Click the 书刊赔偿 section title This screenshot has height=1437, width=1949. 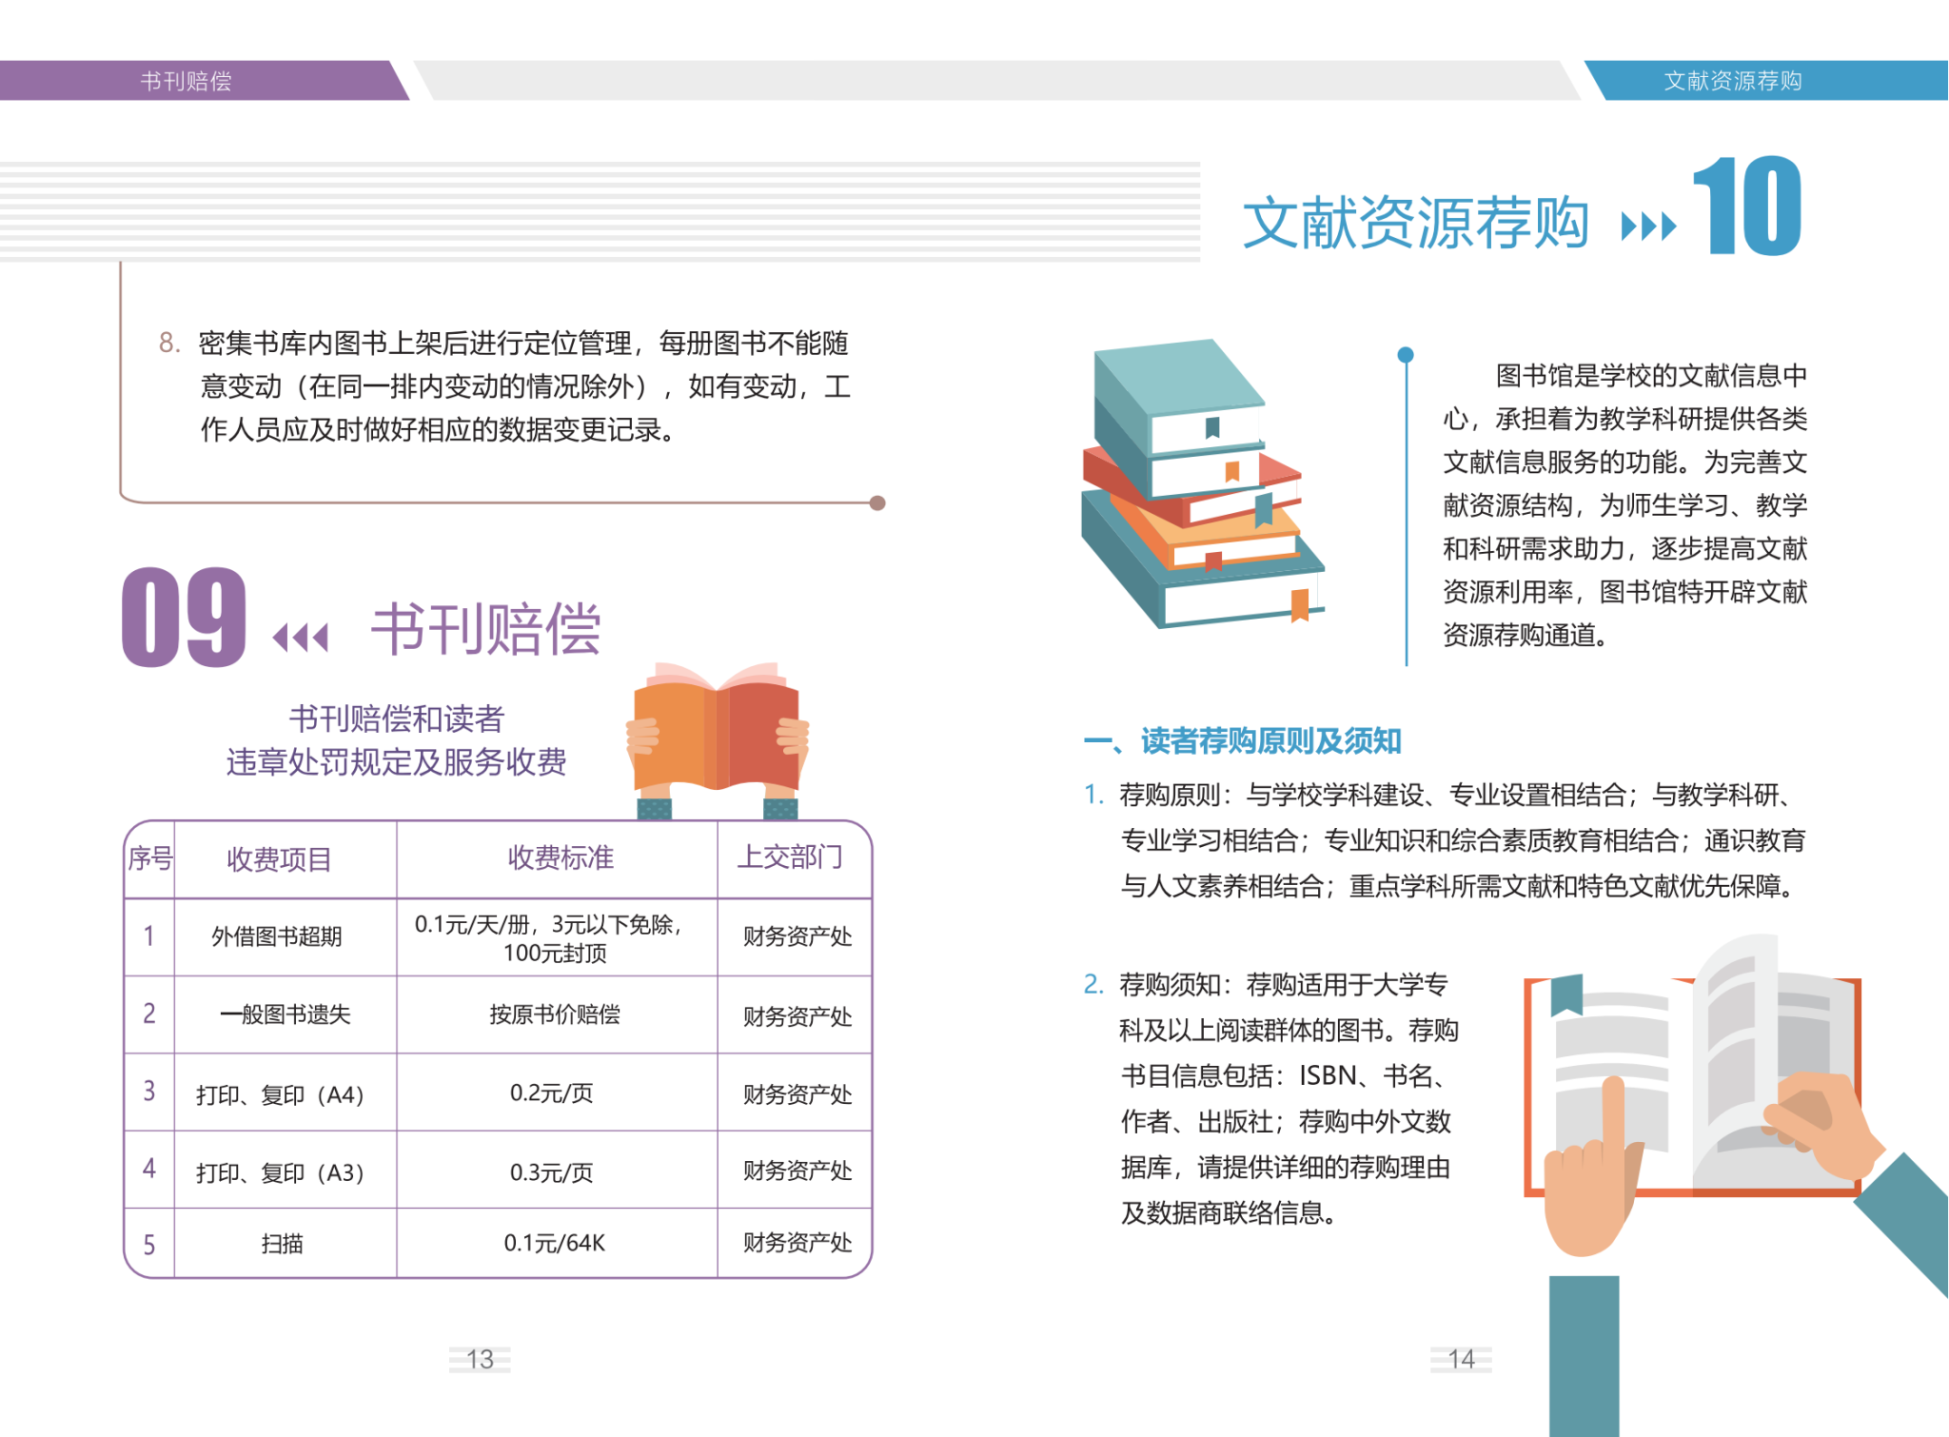click(485, 629)
